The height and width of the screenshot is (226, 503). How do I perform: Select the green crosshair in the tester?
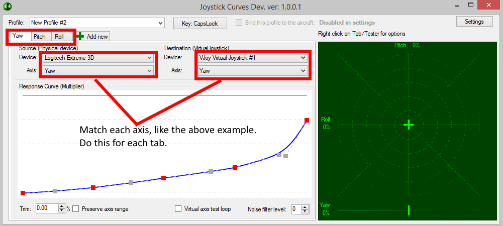pos(409,125)
